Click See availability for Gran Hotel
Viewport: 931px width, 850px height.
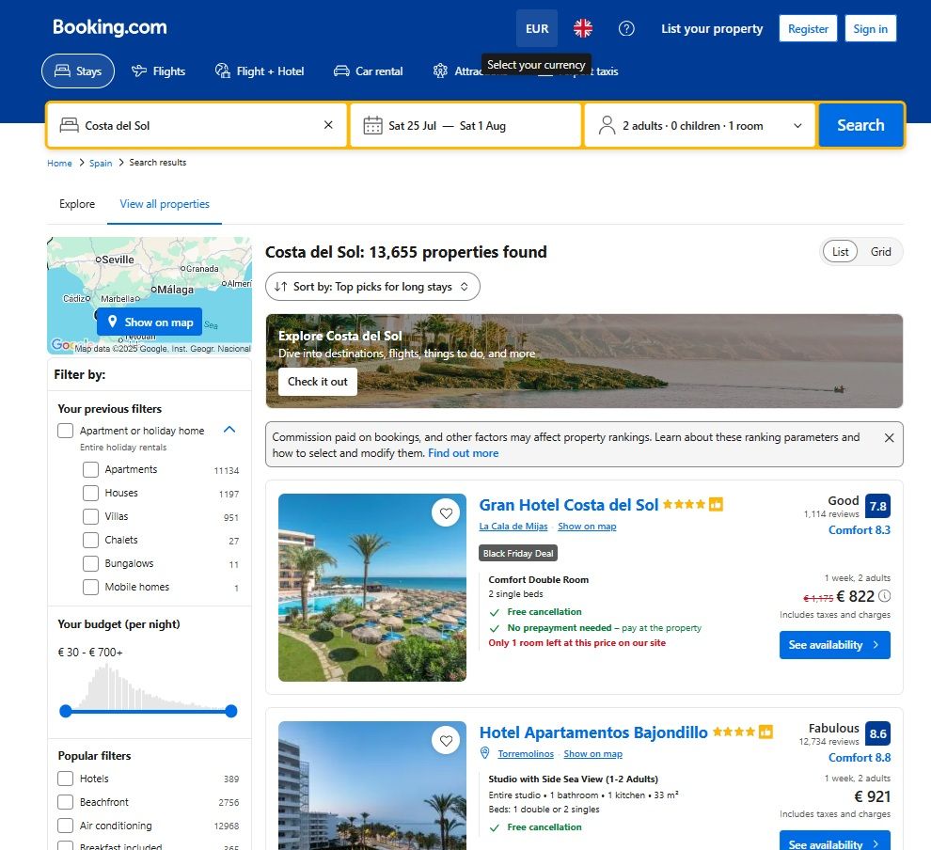834,645
